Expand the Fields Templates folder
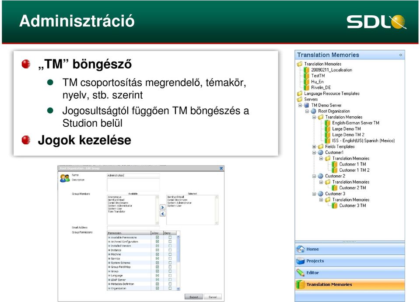Screen dimensions: 420x302 click(314, 146)
